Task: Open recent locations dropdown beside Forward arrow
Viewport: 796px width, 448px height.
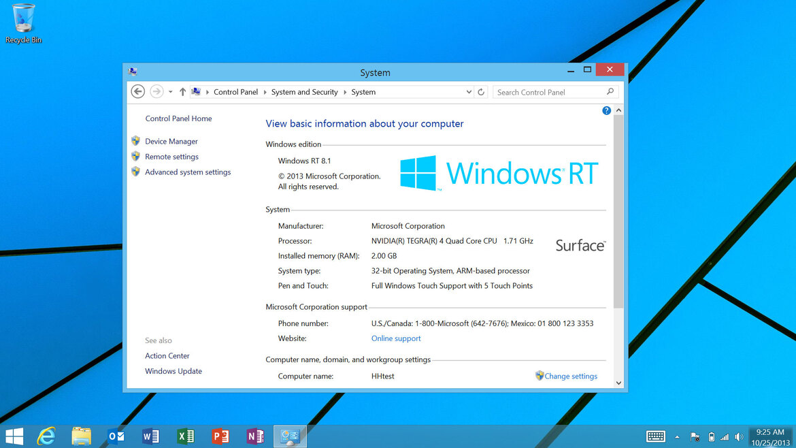Action: [x=170, y=92]
